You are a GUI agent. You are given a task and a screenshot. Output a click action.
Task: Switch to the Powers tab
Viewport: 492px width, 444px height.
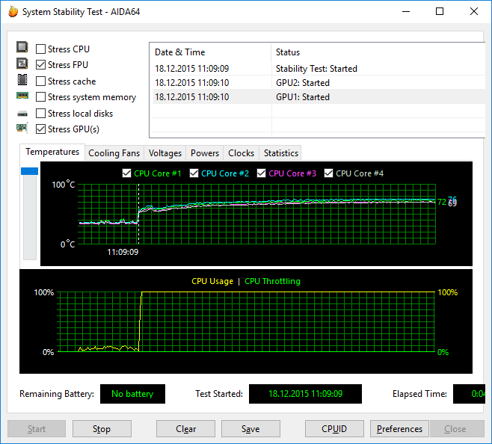[x=205, y=153]
